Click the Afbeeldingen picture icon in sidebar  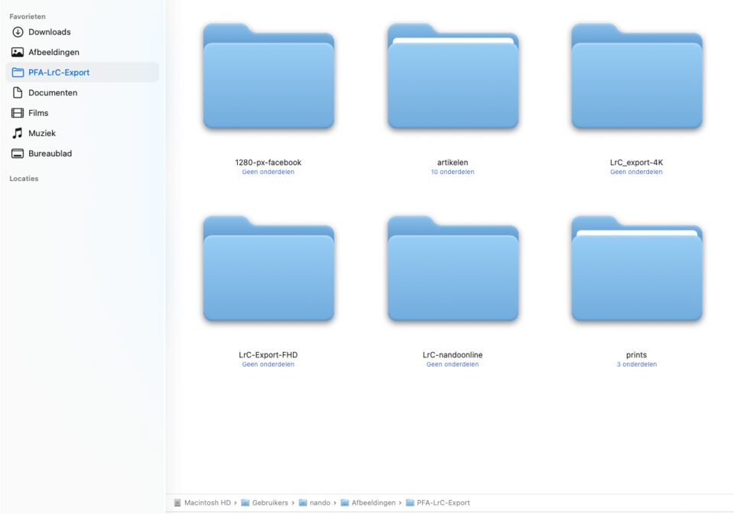click(18, 53)
